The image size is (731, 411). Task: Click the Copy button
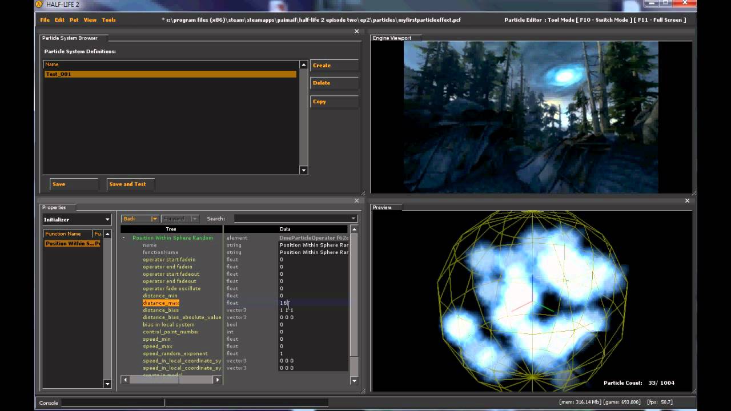334,102
